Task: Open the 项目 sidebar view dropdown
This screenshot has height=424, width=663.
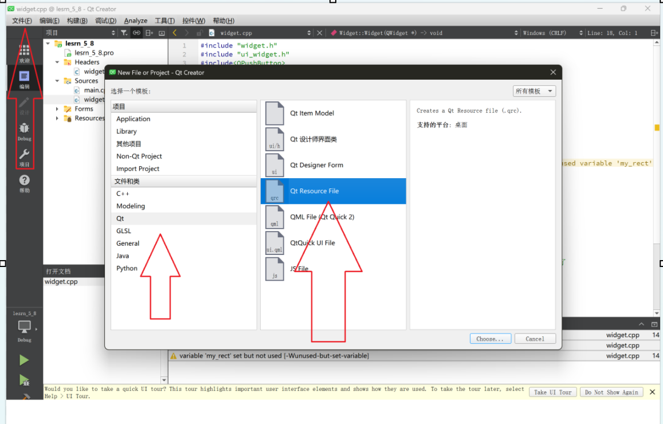Action: click(x=80, y=33)
